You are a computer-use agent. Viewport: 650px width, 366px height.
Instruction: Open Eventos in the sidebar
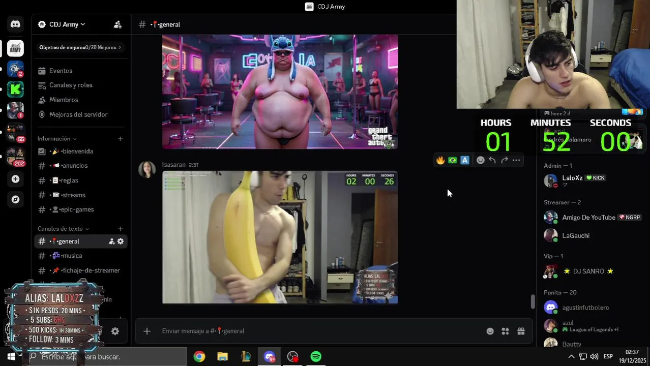point(80,71)
